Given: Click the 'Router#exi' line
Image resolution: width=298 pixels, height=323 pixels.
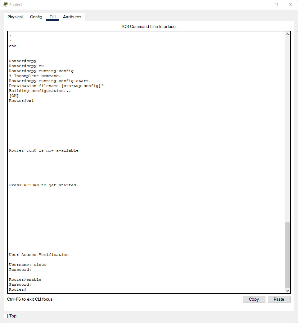Looking at the screenshot, I should coord(21,101).
